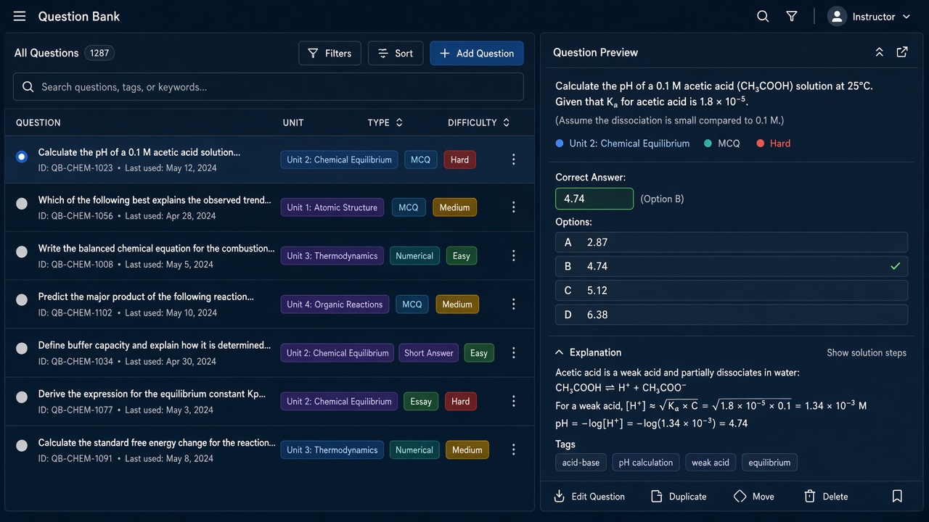The image size is (929, 522).
Task: Open the hamburger navigation menu
Action: tap(20, 16)
